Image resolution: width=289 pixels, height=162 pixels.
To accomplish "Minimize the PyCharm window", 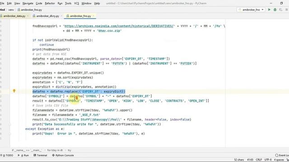I will 271,3.
